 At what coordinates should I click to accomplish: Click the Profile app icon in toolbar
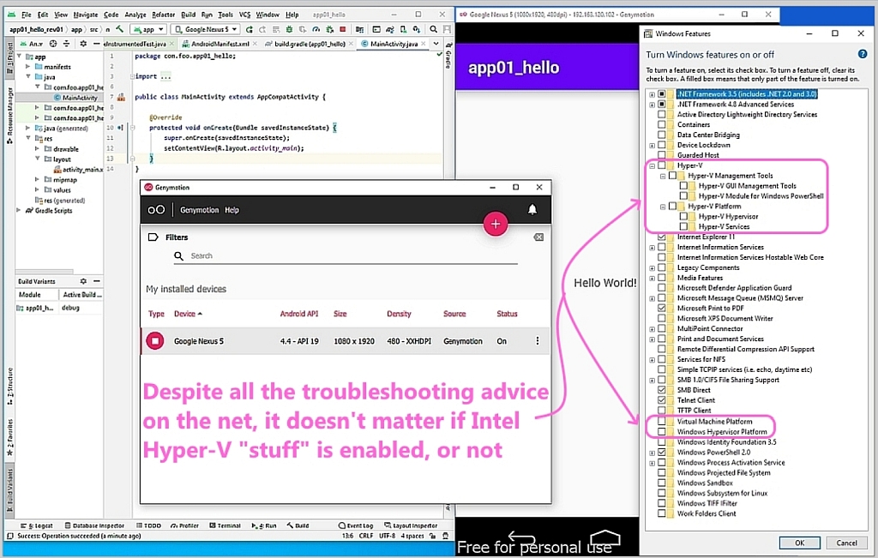click(317, 29)
